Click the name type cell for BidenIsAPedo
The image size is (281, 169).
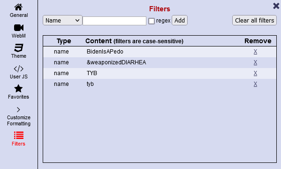(61, 52)
